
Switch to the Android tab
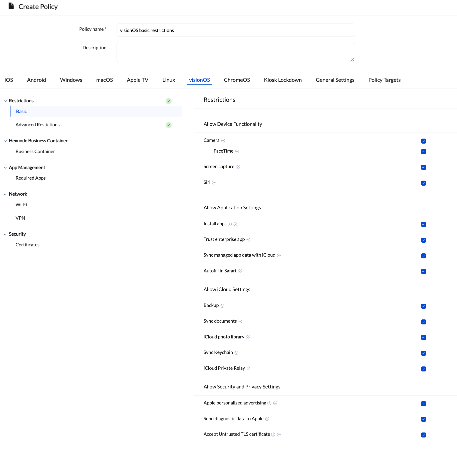tap(37, 80)
